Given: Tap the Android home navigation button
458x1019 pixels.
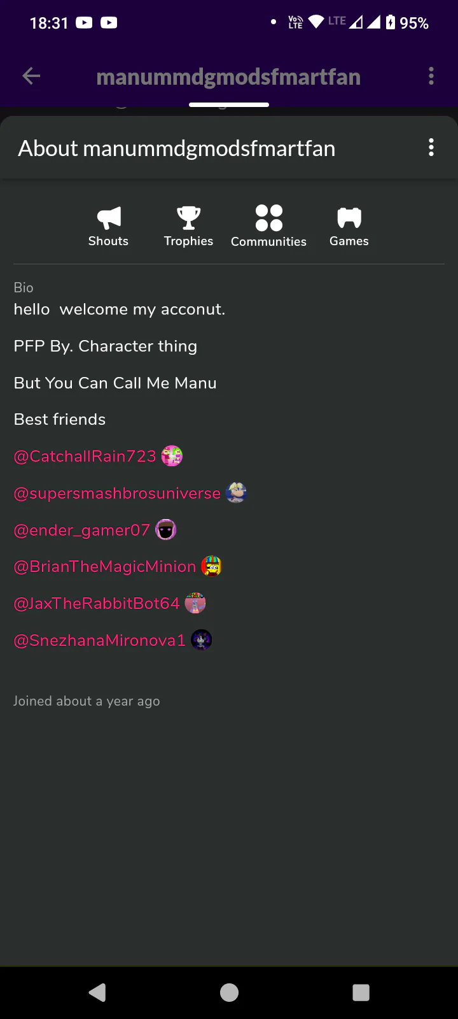Looking at the screenshot, I should (x=229, y=992).
